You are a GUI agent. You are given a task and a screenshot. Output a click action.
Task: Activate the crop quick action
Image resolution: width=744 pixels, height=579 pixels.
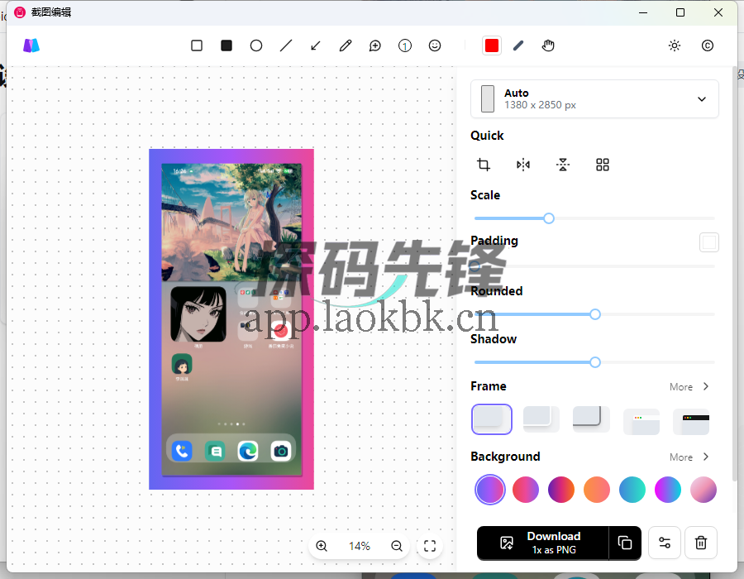tap(484, 165)
